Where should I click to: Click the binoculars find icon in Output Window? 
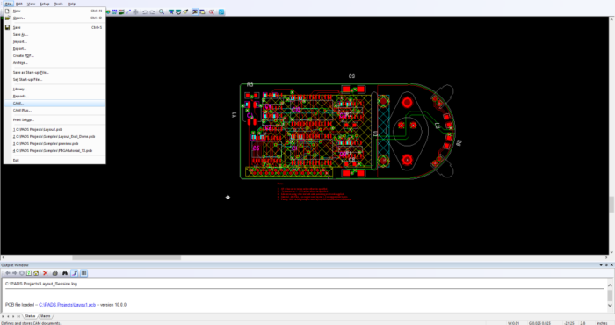tap(65, 273)
